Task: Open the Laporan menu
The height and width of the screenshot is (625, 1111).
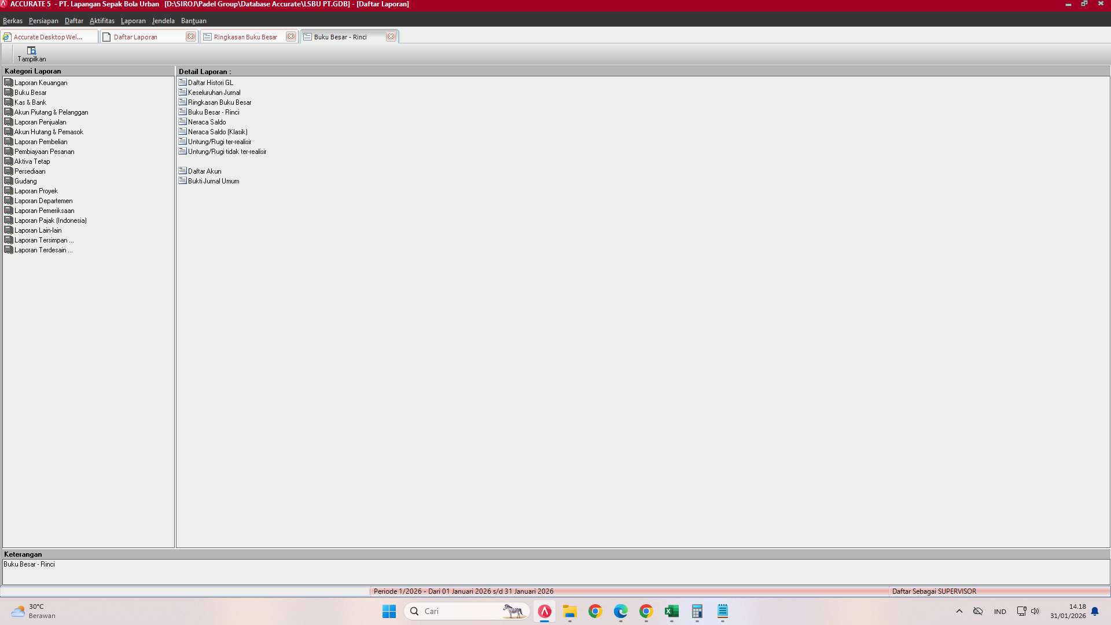Action: (133, 21)
